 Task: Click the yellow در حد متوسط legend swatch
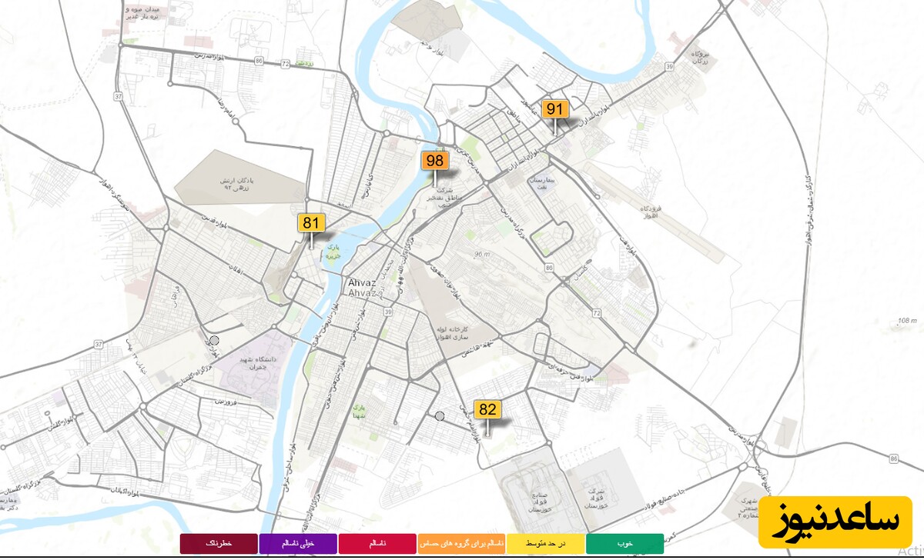point(545,544)
